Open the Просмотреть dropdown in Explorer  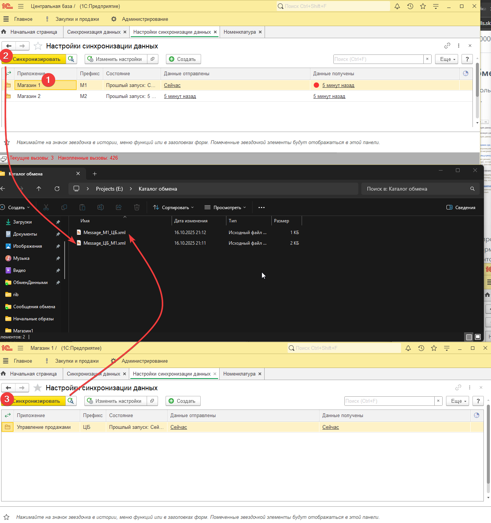coord(225,208)
